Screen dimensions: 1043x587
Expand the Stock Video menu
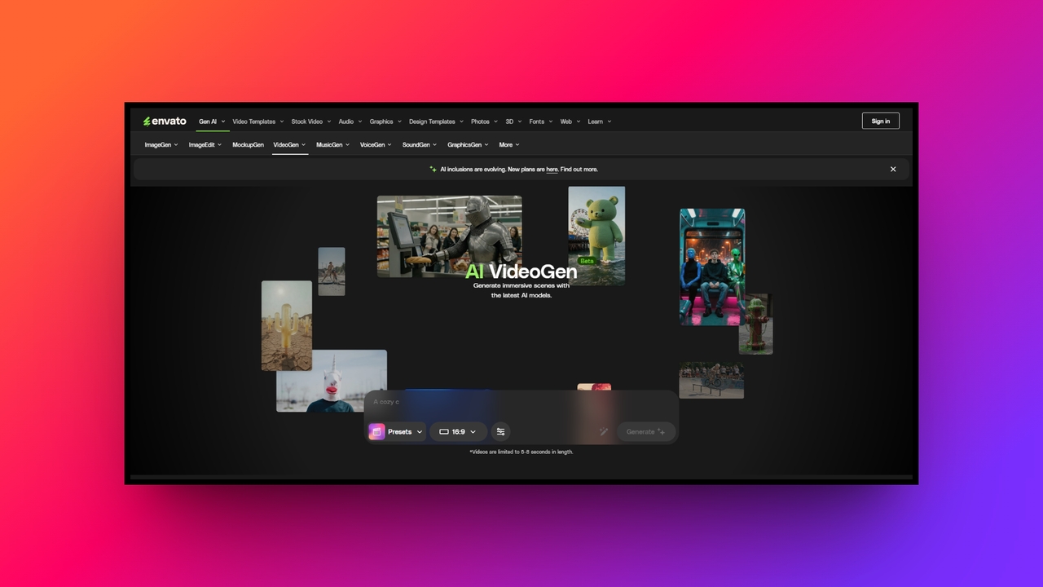coord(311,121)
